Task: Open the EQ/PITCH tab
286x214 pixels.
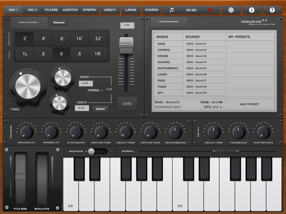Action: pos(70,10)
